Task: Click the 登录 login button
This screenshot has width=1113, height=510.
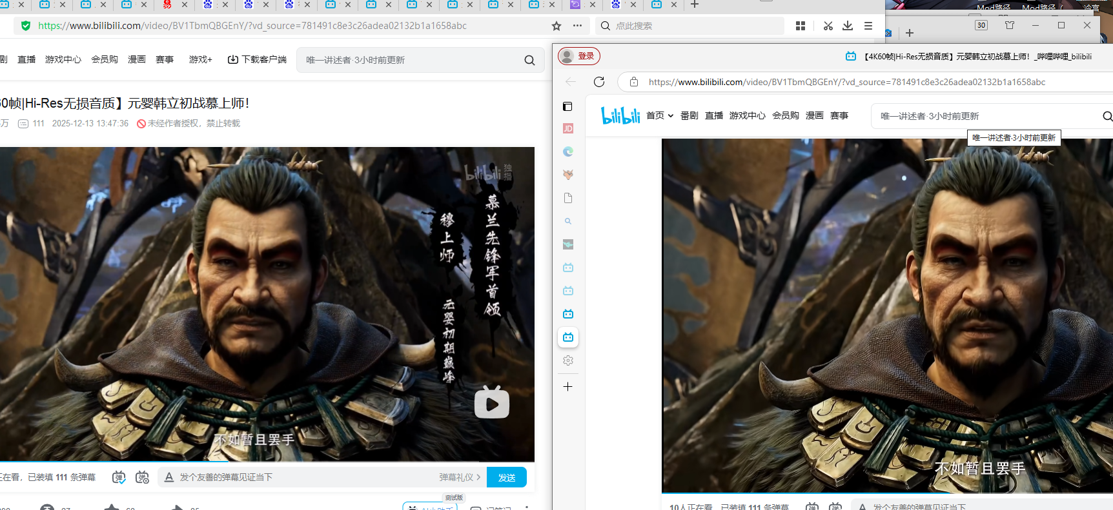Action: 579,56
